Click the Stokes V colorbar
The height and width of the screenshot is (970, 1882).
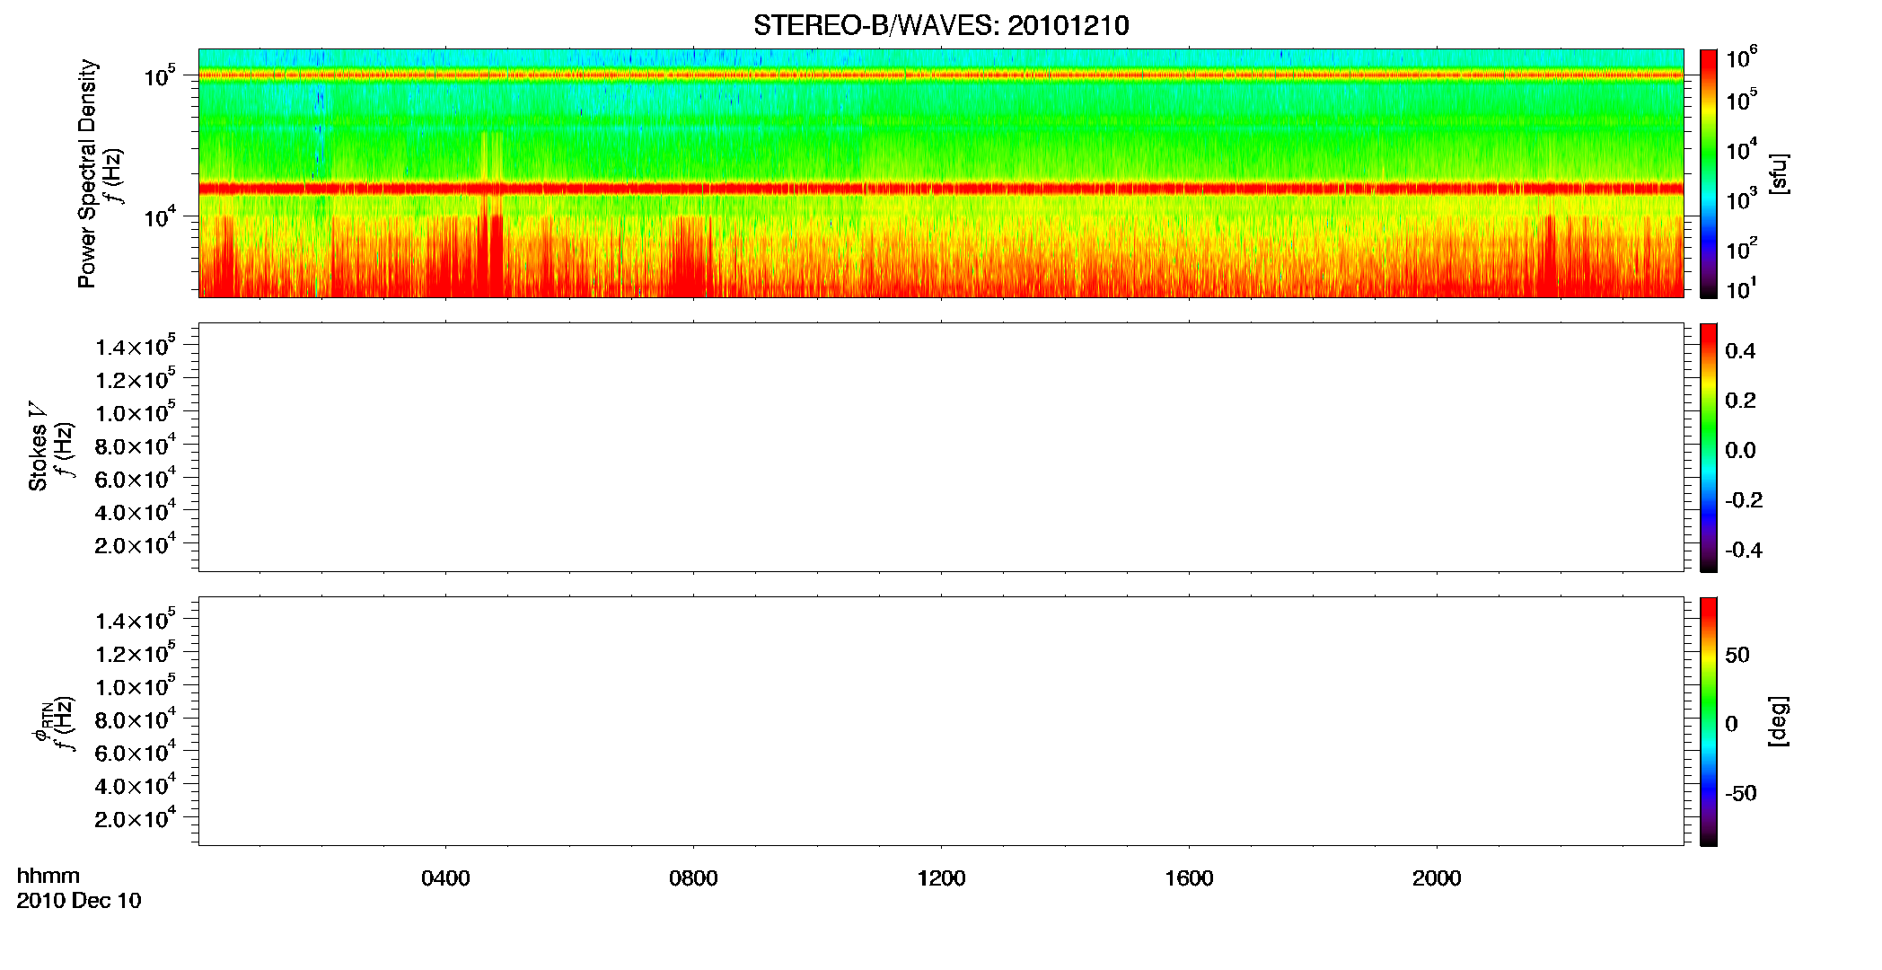pyautogui.click(x=1709, y=447)
